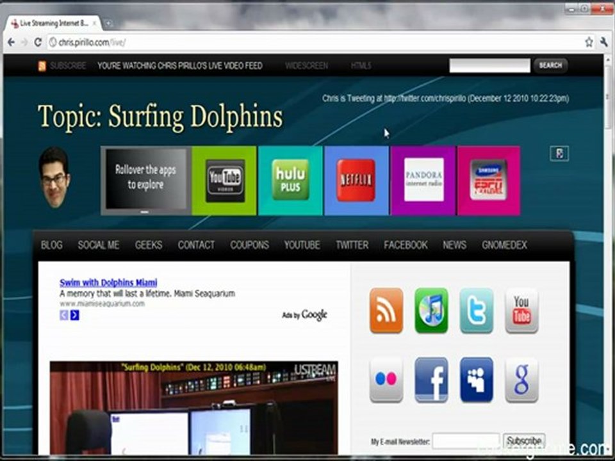Open the NEWS menu item
615x461 pixels.
point(455,245)
